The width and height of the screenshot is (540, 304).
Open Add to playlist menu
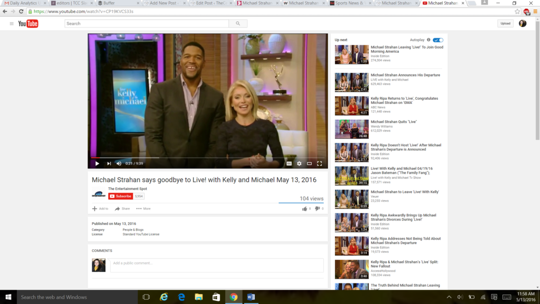pyautogui.click(x=100, y=208)
